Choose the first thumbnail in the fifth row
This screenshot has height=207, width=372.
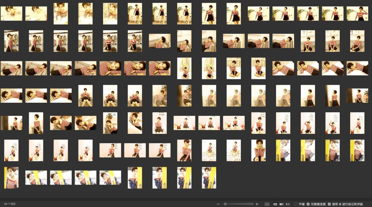[11, 123]
